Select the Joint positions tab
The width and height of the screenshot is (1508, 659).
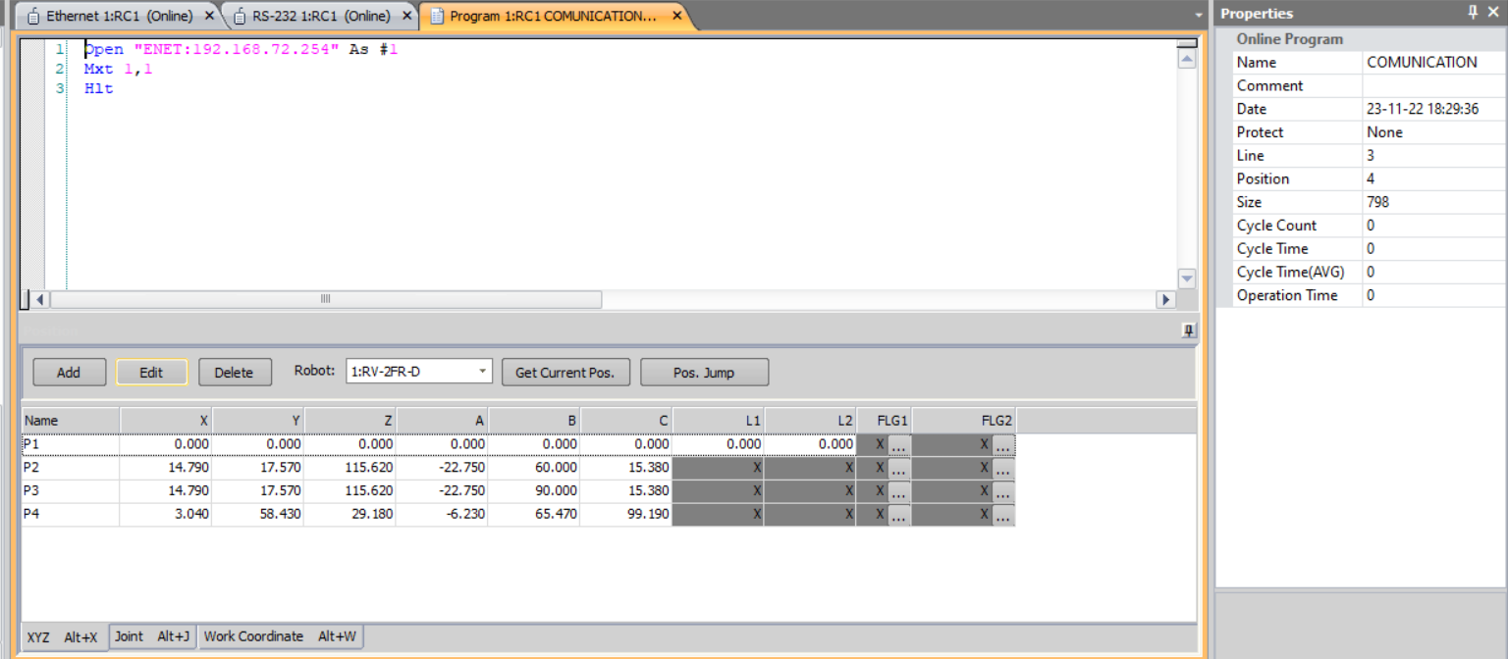pos(152,636)
